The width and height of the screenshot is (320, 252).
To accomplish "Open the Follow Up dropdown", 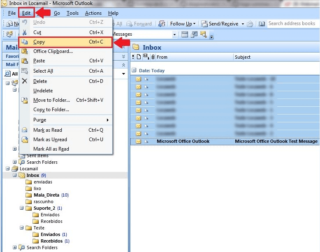I will [183, 24].
